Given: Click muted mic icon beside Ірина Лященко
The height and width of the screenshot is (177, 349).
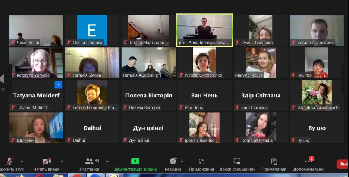Looking at the screenshot, I should [x=181, y=140].
